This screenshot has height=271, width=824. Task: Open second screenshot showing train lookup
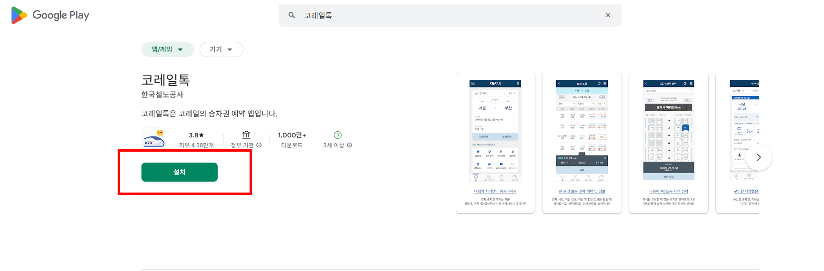coord(582,143)
